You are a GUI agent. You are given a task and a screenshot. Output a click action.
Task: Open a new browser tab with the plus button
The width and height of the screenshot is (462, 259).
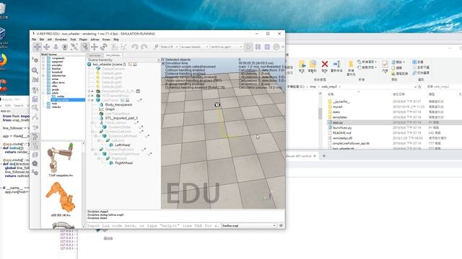[324, 156]
